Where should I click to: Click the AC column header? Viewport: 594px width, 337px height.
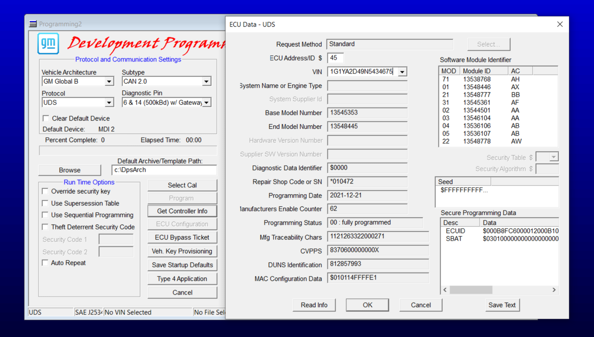[x=520, y=71]
